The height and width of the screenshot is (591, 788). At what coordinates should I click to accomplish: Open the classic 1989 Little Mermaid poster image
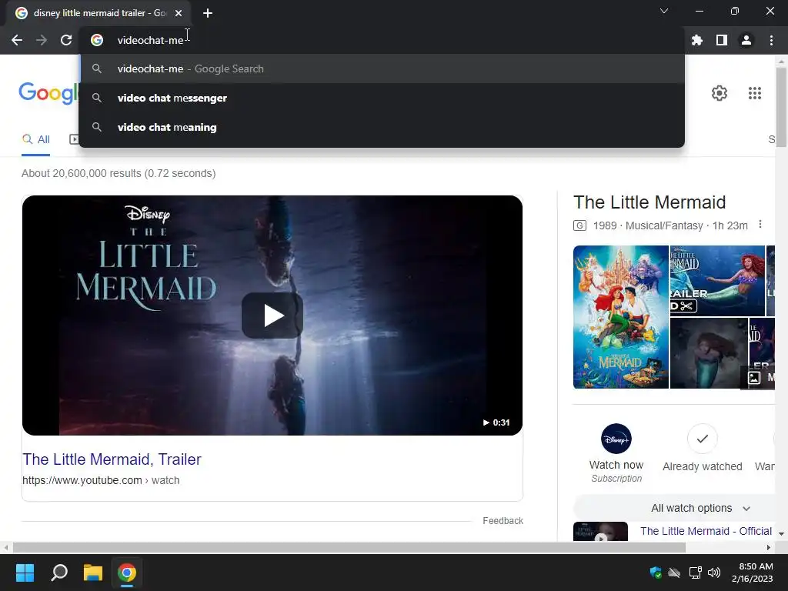(x=621, y=317)
